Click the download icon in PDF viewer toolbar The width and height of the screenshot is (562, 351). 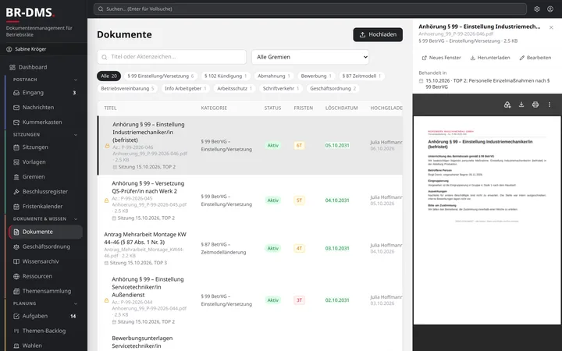click(x=521, y=105)
